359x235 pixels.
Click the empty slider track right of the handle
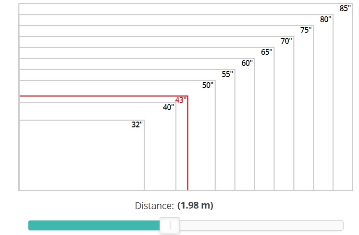[261, 225]
